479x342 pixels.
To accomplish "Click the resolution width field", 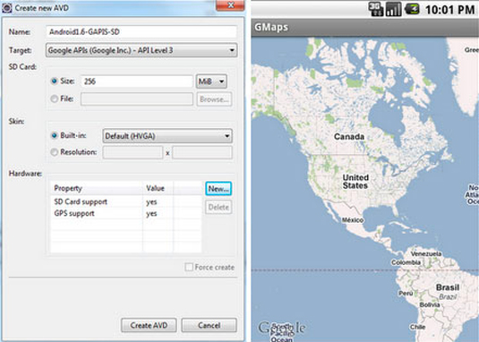I will pos(133,152).
